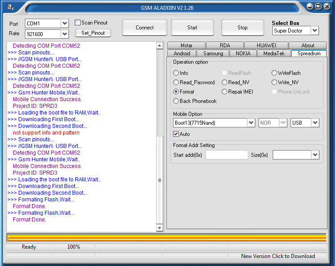Click New Version Click to Download link
This screenshot has width=335, height=266.
point(278,256)
